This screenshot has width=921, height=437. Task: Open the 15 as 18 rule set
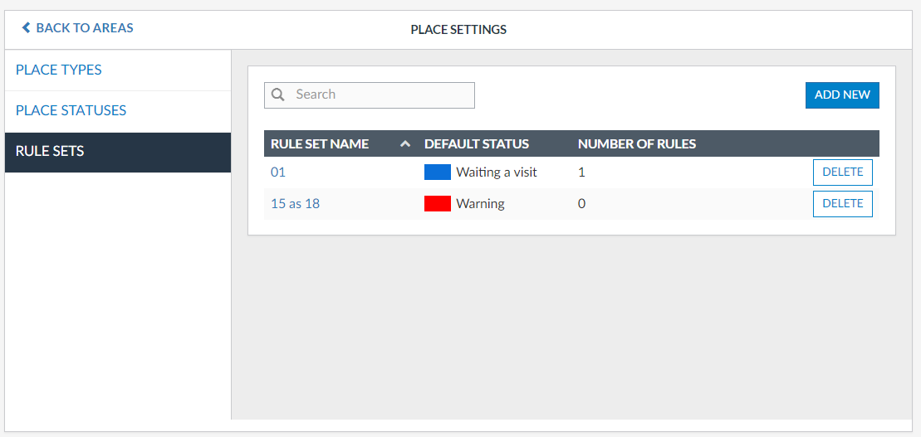point(295,204)
